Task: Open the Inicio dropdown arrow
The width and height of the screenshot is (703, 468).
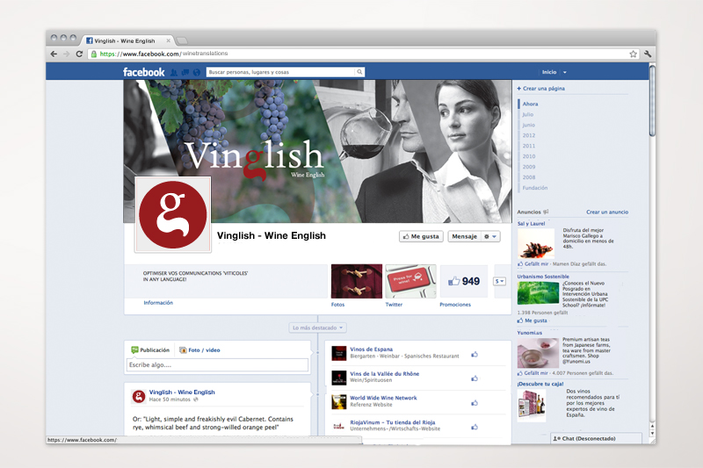Action: [x=565, y=72]
